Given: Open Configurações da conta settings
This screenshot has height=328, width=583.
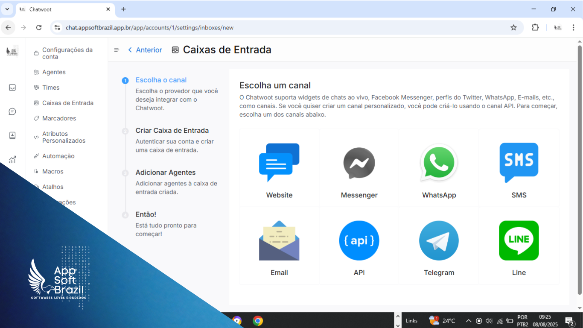Looking at the screenshot, I should click(x=67, y=53).
